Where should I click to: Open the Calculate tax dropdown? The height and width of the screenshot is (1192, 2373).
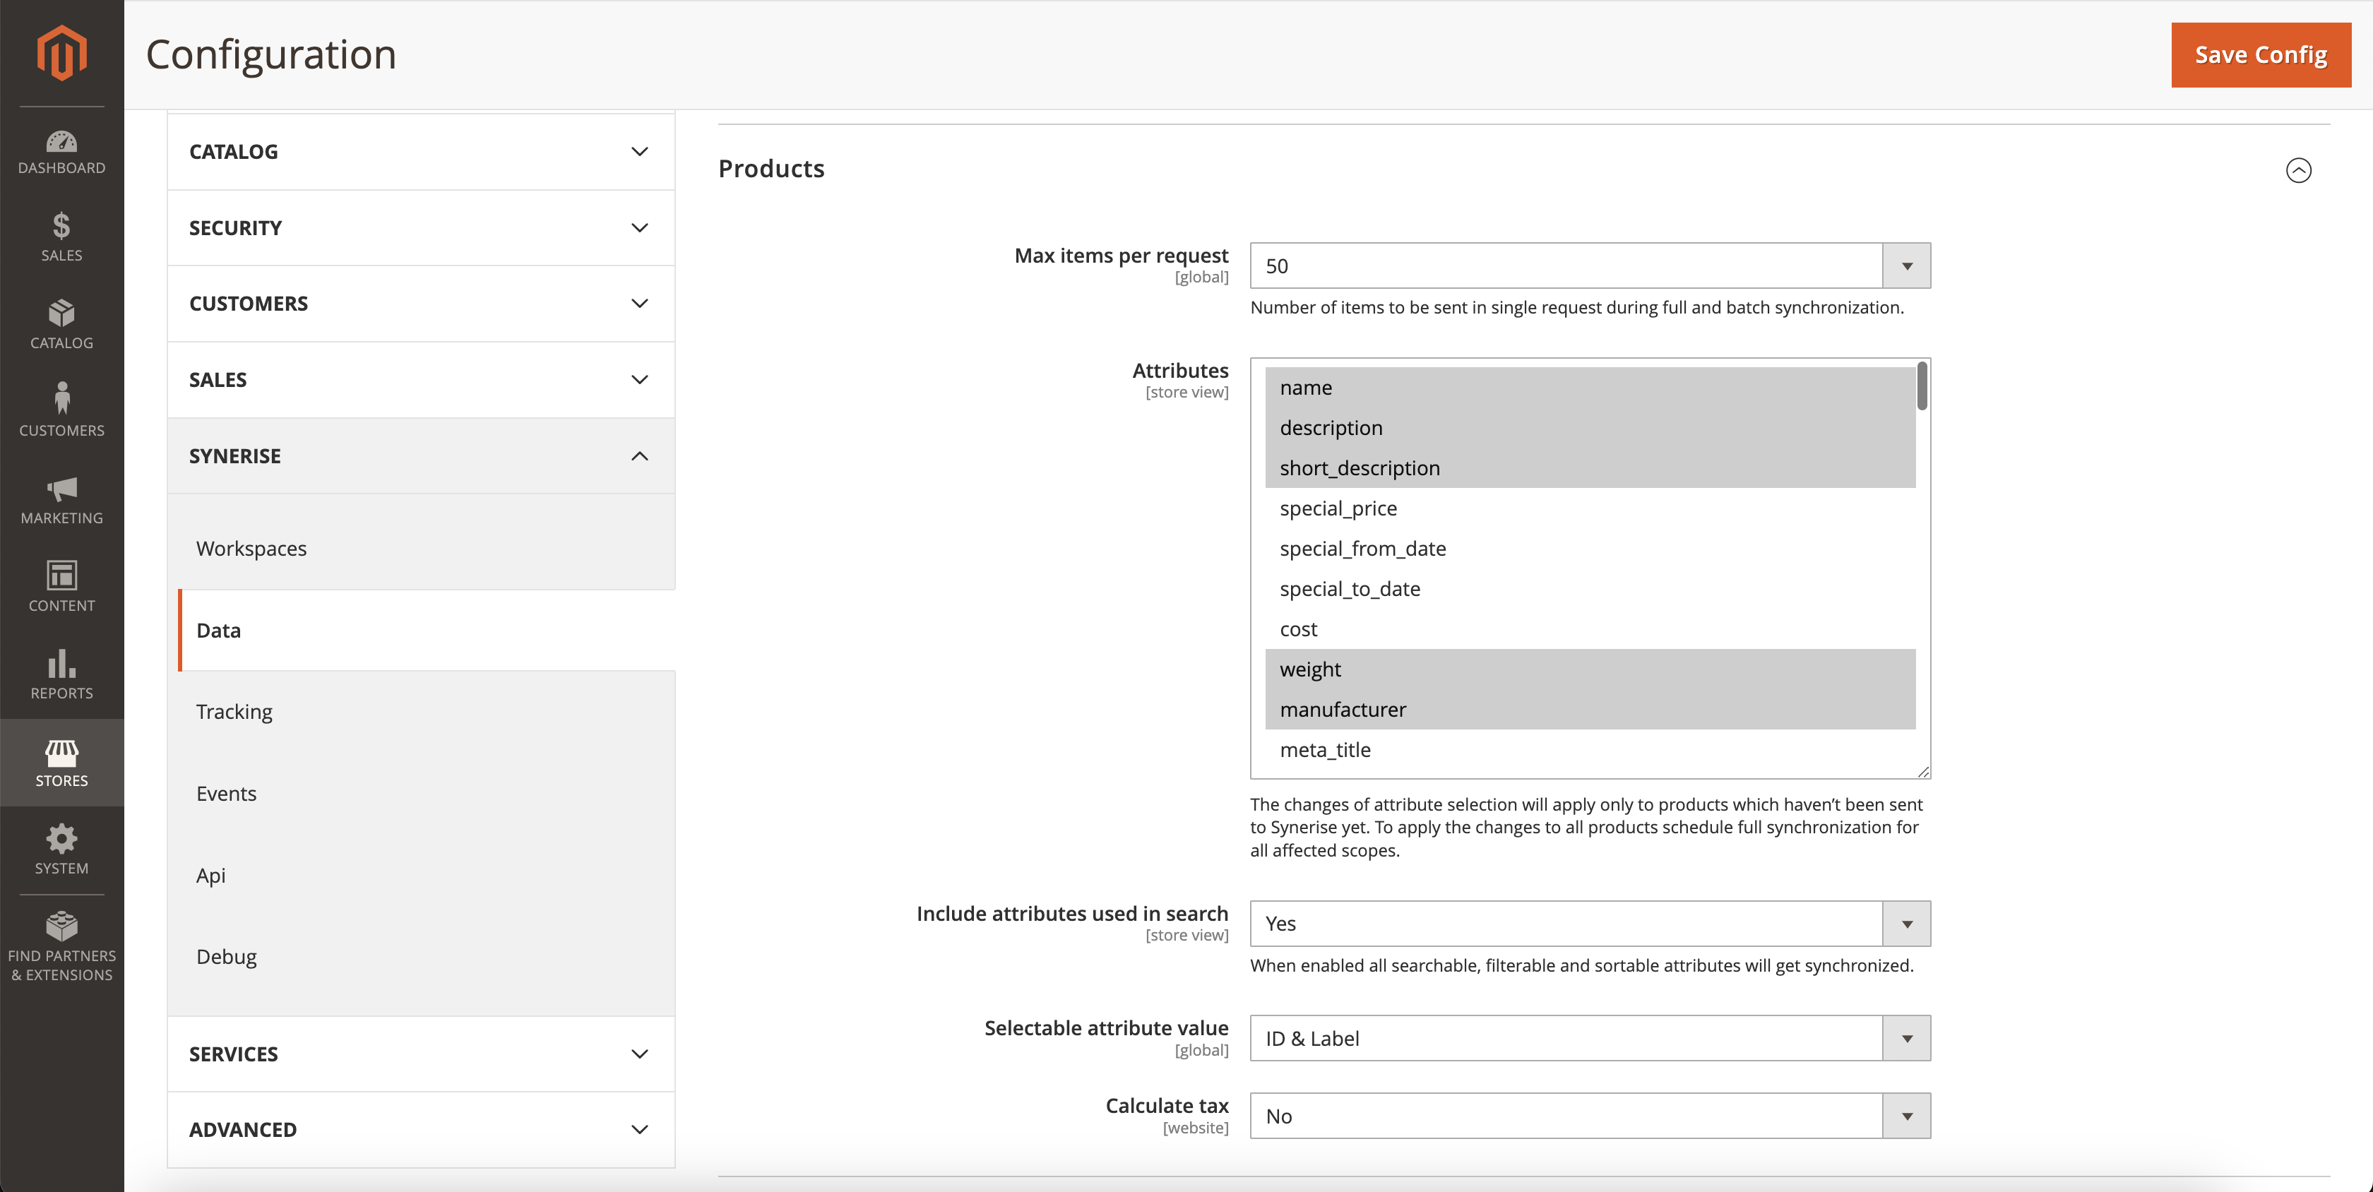coord(1906,1116)
